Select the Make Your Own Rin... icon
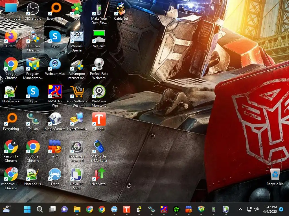Screen dimensions: 289x216 click(x=99, y=13)
